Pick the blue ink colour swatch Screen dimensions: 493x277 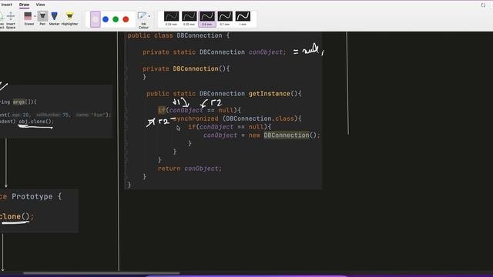106,19
